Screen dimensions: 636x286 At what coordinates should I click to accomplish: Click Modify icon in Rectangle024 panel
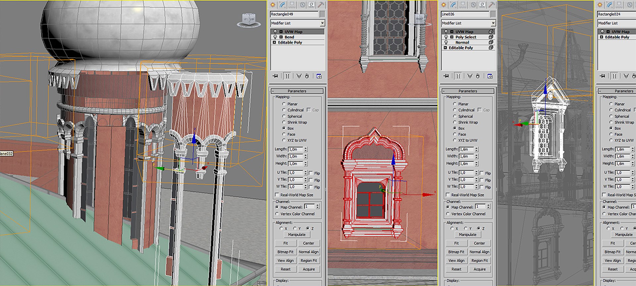[x=610, y=5]
